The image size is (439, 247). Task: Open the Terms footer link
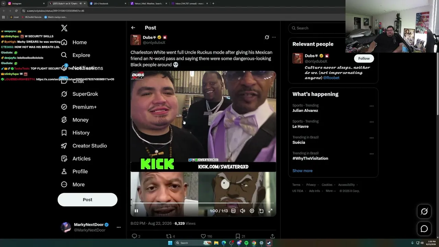click(x=296, y=185)
